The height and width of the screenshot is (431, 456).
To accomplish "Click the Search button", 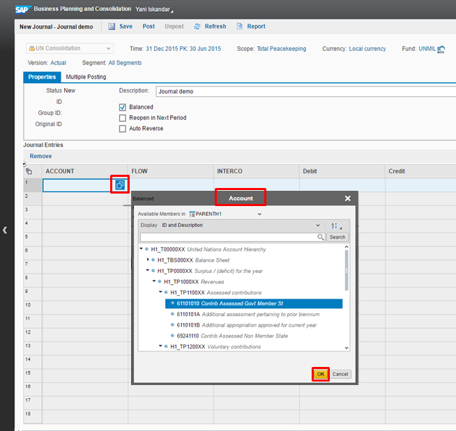I will tap(337, 237).
